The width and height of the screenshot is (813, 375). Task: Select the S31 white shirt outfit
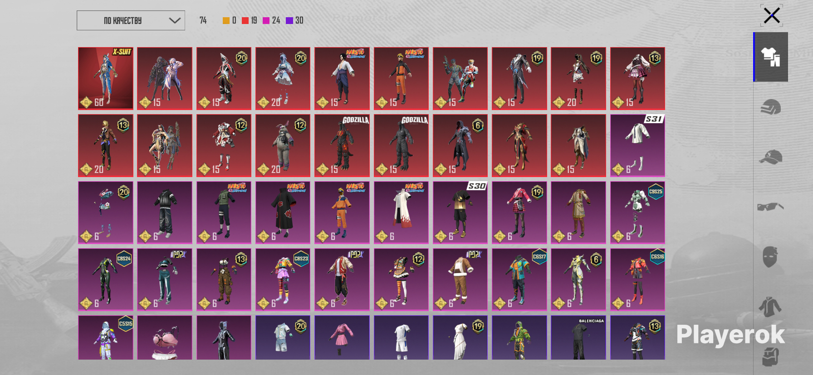(637, 145)
